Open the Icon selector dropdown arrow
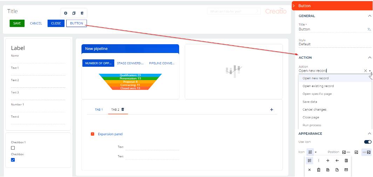Screen dimensions: 373x177 point(316,152)
